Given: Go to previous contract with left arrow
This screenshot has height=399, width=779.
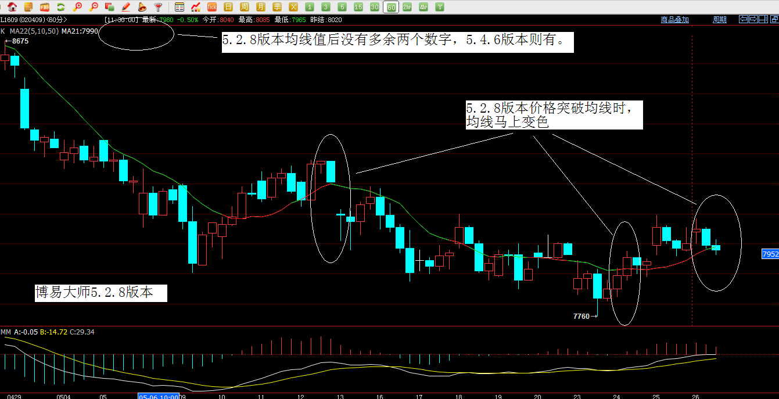Looking at the screenshot, I should (x=743, y=19).
